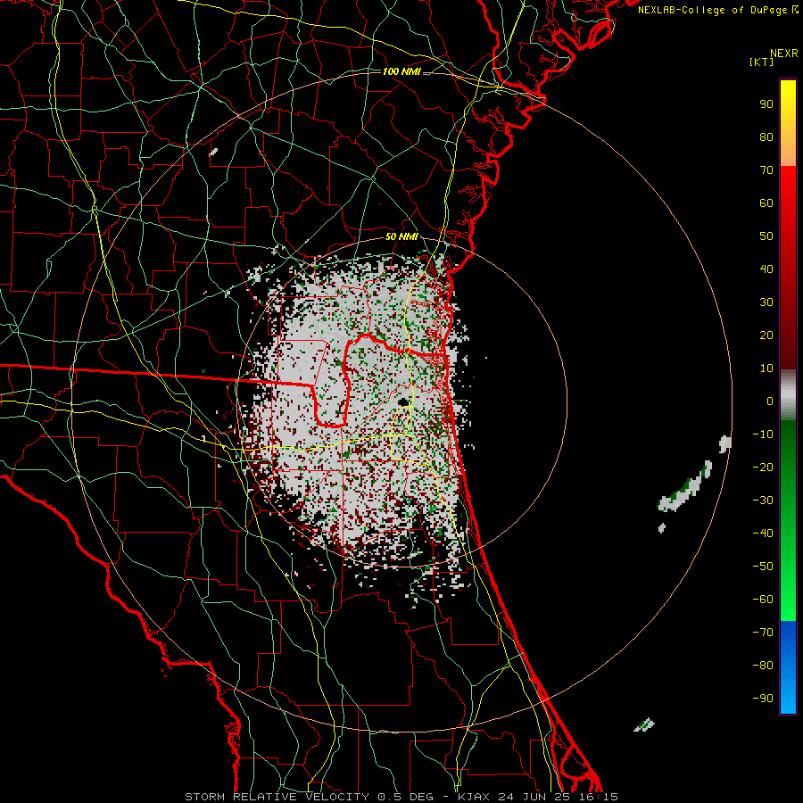The image size is (803, 803).
Task: Click the 24 JUN 25 date in caption
Action: pos(533,797)
